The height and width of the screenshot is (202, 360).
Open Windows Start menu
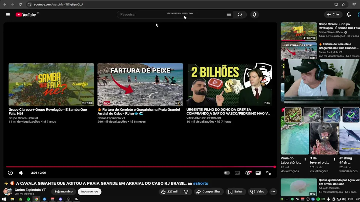(x=4, y=199)
